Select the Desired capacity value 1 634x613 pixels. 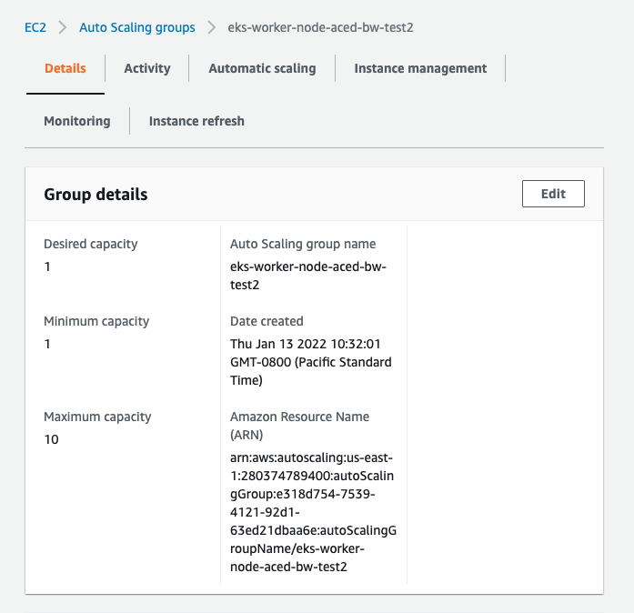[x=47, y=266]
